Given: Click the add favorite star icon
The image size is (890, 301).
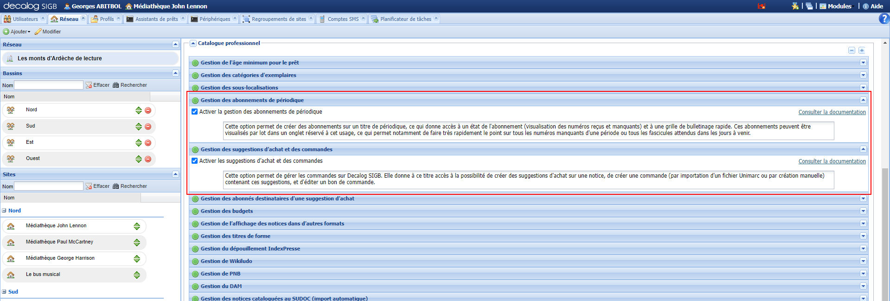Looking at the screenshot, I should [795, 6].
